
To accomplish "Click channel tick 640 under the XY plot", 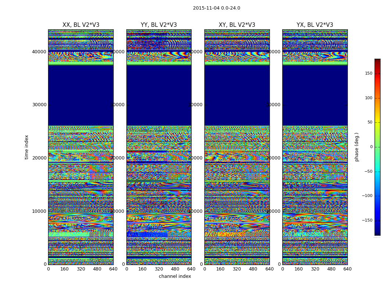I will (x=269, y=269).
